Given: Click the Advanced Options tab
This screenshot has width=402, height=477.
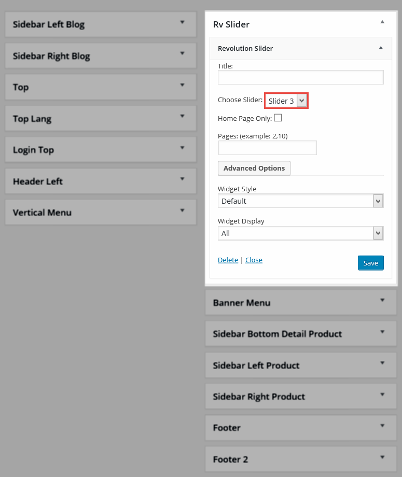Looking at the screenshot, I should (x=254, y=168).
